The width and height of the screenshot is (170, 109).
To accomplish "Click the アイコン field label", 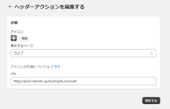I will point(17,32).
